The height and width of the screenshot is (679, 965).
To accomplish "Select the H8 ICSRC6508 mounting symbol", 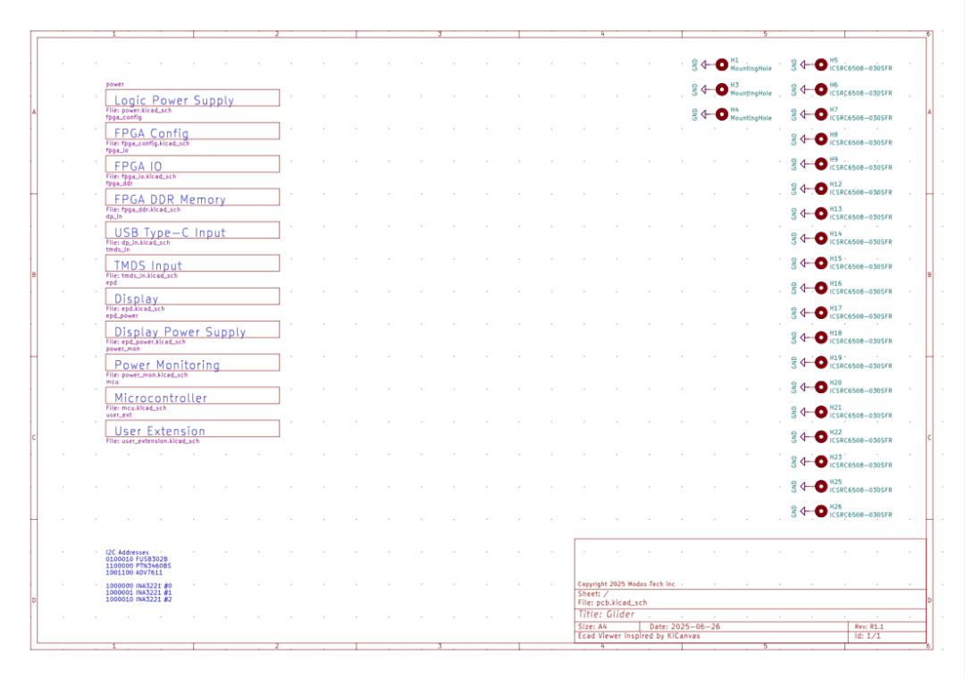I will [821, 139].
